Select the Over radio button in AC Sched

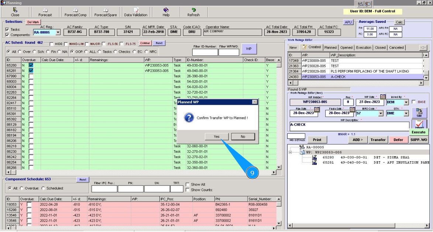(x=20, y=52)
